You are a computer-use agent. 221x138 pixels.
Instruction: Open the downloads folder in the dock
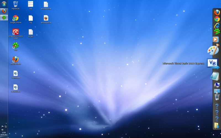coord(217,126)
